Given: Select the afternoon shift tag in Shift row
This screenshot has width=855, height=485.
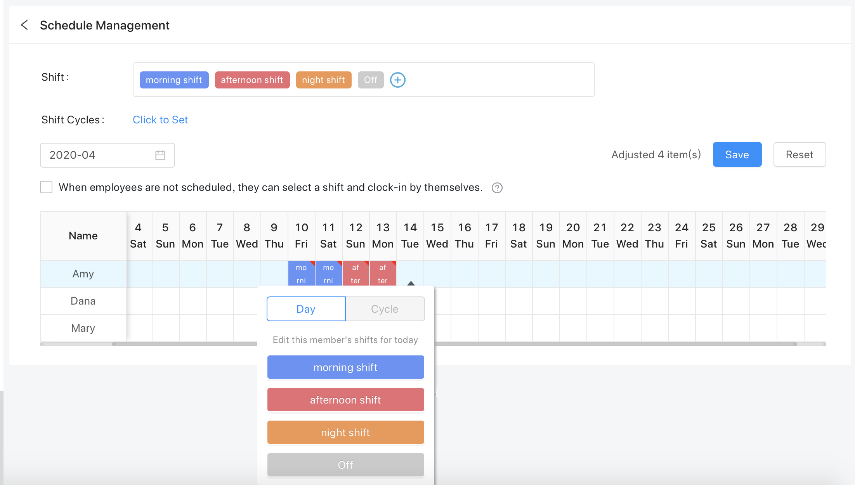Looking at the screenshot, I should 252,80.
